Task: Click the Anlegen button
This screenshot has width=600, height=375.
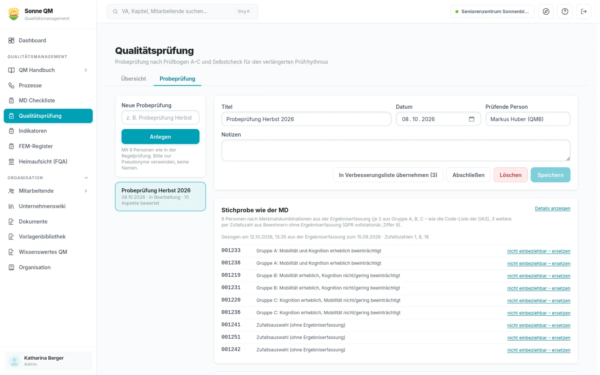Action: coord(160,136)
